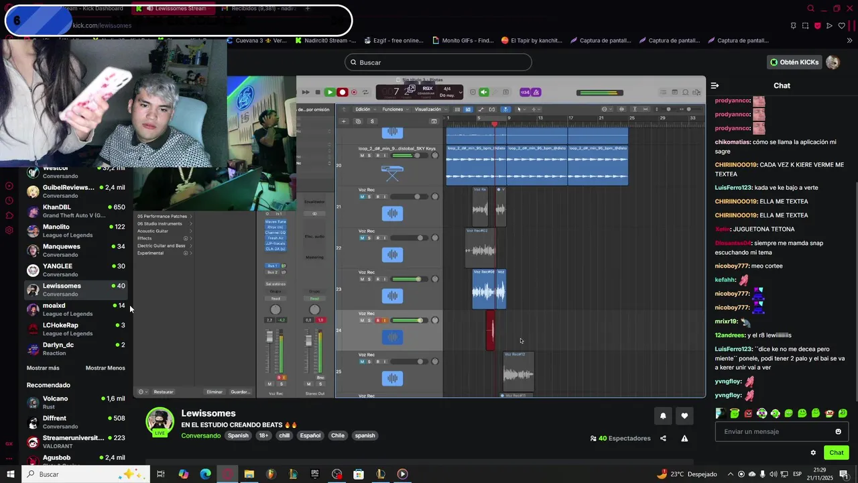The height and width of the screenshot is (483, 858).
Task: Click the Chile tag
Action: pyautogui.click(x=338, y=435)
